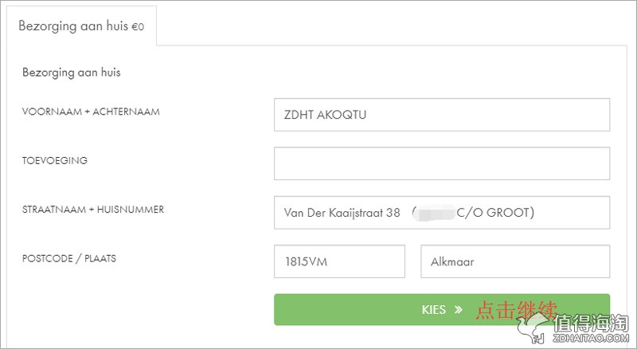The width and height of the screenshot is (637, 349).
Task: Open the ZDHAITAO.COM watermark link text
Action: [x=591, y=338]
